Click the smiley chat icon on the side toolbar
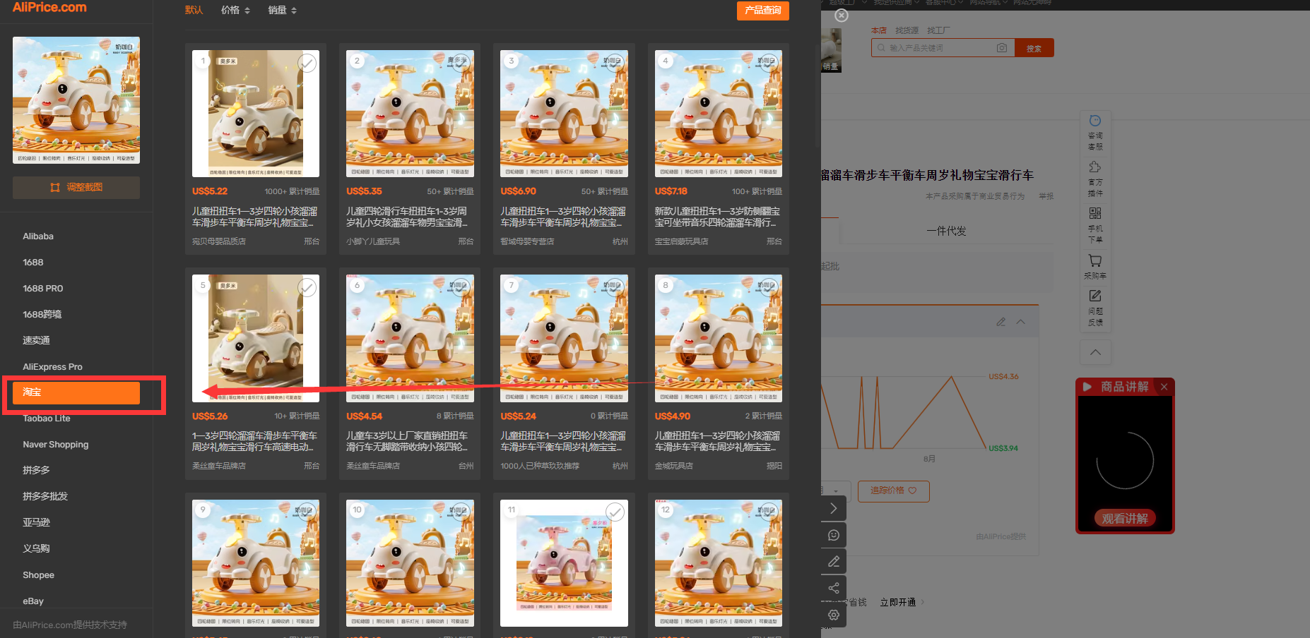Viewport: 1310px width, 638px height. 834,535
